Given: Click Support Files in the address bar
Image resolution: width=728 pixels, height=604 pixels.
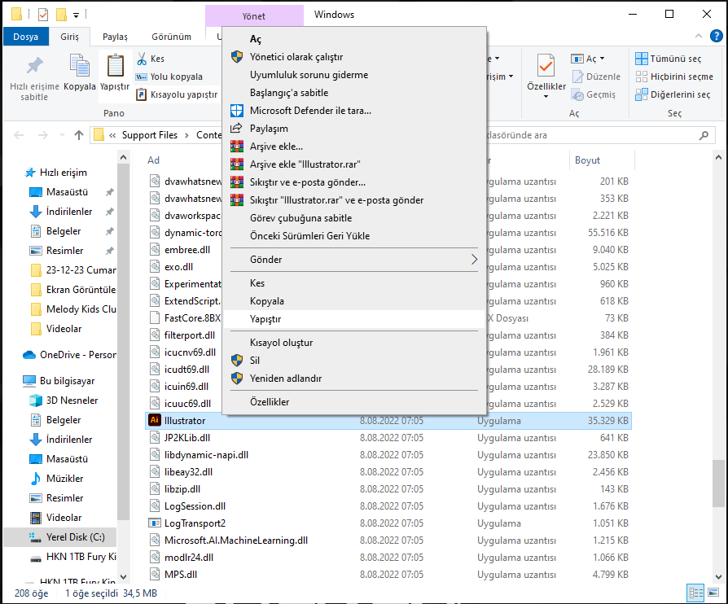Looking at the screenshot, I should (150, 135).
